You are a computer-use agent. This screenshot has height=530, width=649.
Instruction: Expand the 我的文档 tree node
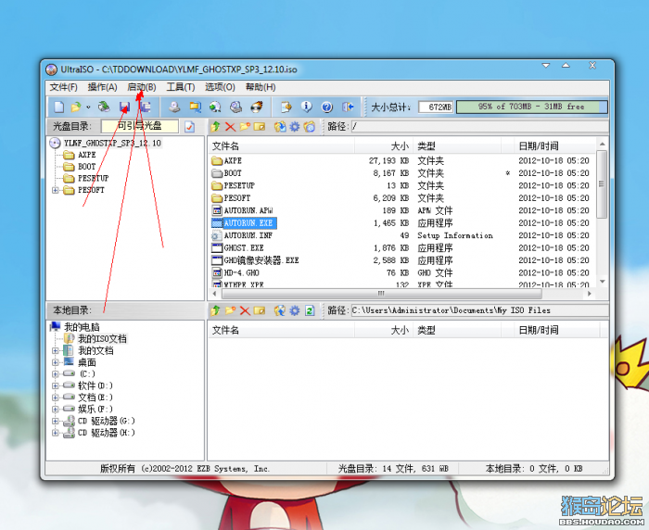(x=56, y=351)
